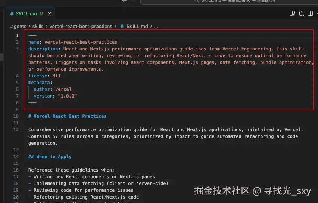Open Markdown preview to the side
This screenshot has height=203, width=318.
(x=292, y=13)
